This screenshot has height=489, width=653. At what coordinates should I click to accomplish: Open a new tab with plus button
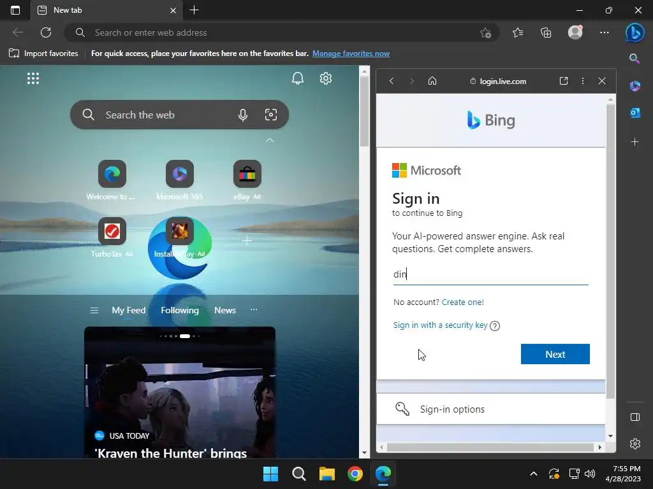194,10
